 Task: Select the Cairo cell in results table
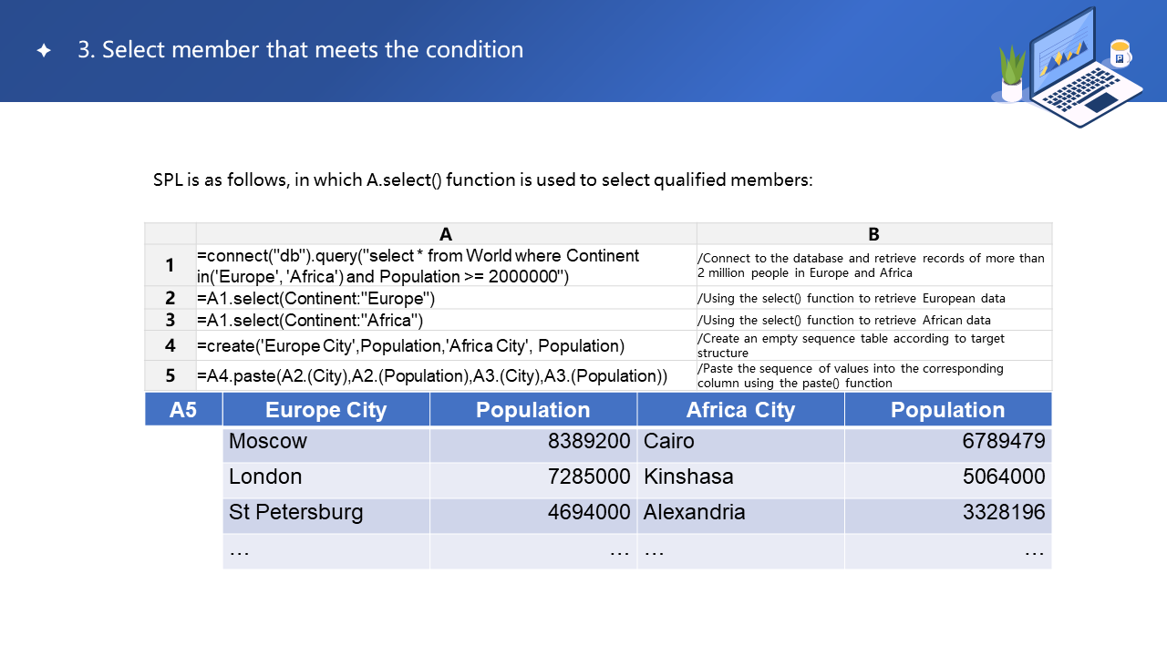pyautogui.click(x=740, y=442)
